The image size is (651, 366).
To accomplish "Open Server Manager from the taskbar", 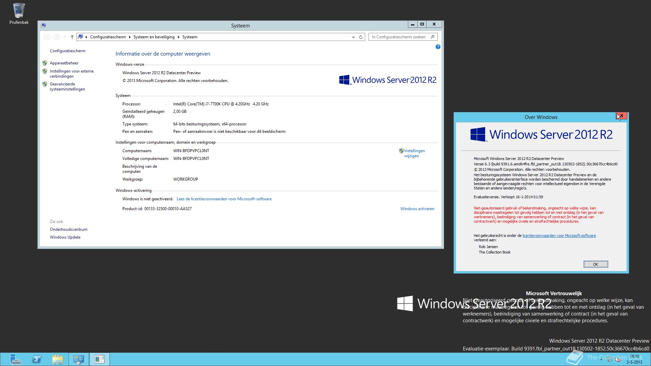I will [15, 359].
